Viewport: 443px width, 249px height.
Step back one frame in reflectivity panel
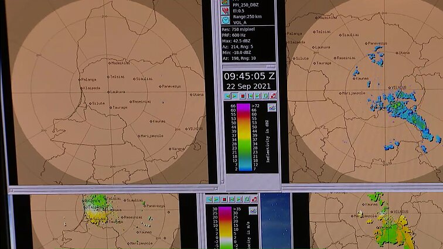[227, 96]
